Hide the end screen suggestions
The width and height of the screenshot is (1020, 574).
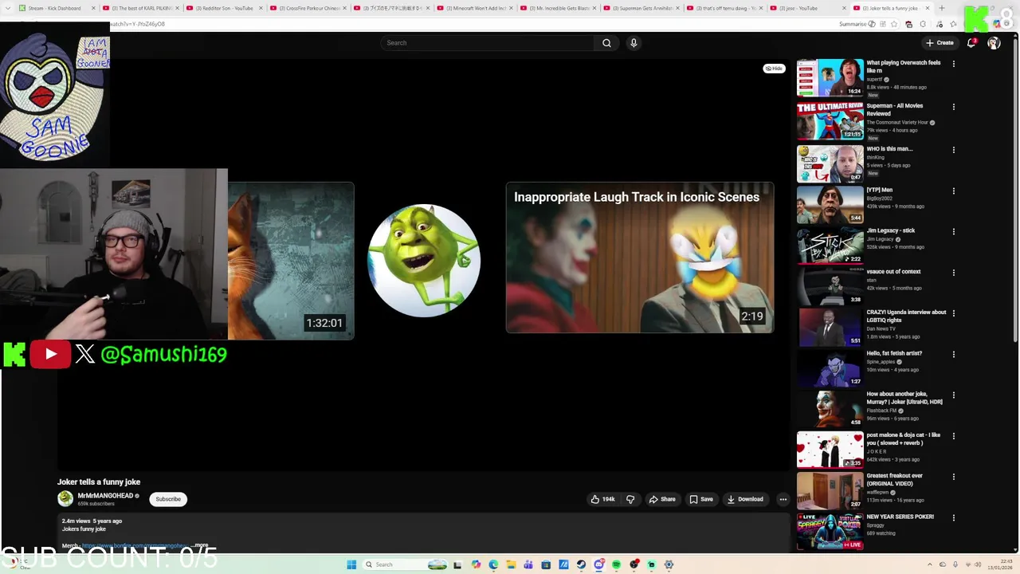tap(774, 69)
